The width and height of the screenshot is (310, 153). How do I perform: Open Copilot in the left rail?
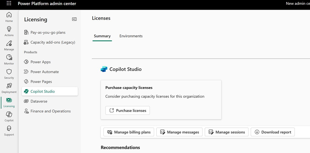pos(9,116)
